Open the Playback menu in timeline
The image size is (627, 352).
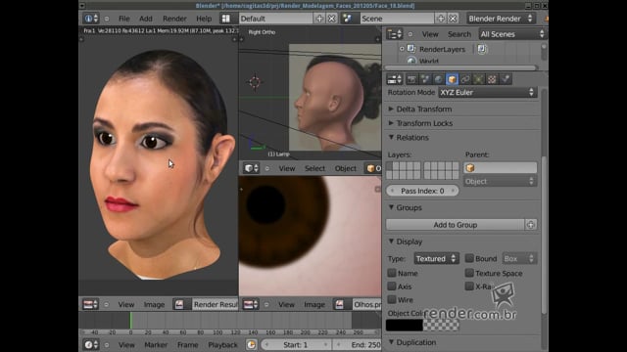click(x=222, y=345)
